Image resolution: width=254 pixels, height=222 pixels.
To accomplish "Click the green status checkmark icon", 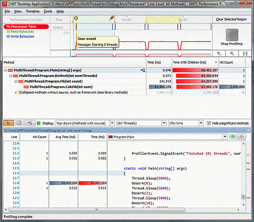I will 39,123.
